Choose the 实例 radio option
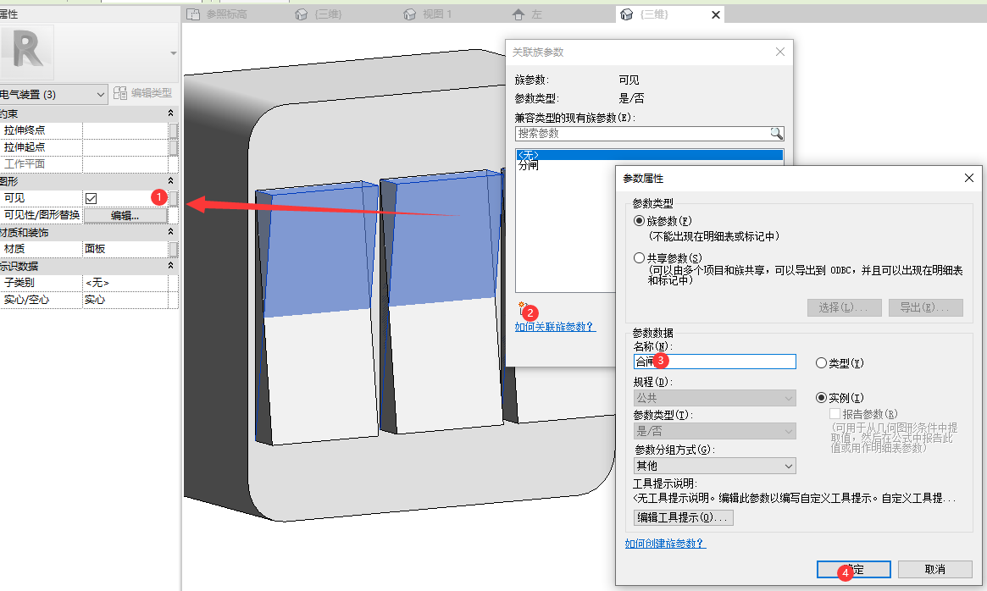This screenshot has width=987, height=591. [x=821, y=398]
